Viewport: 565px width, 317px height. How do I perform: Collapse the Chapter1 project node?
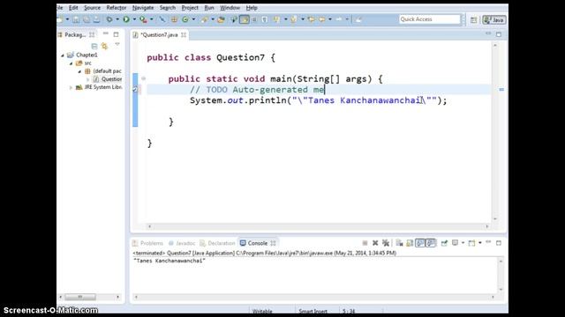(63, 55)
